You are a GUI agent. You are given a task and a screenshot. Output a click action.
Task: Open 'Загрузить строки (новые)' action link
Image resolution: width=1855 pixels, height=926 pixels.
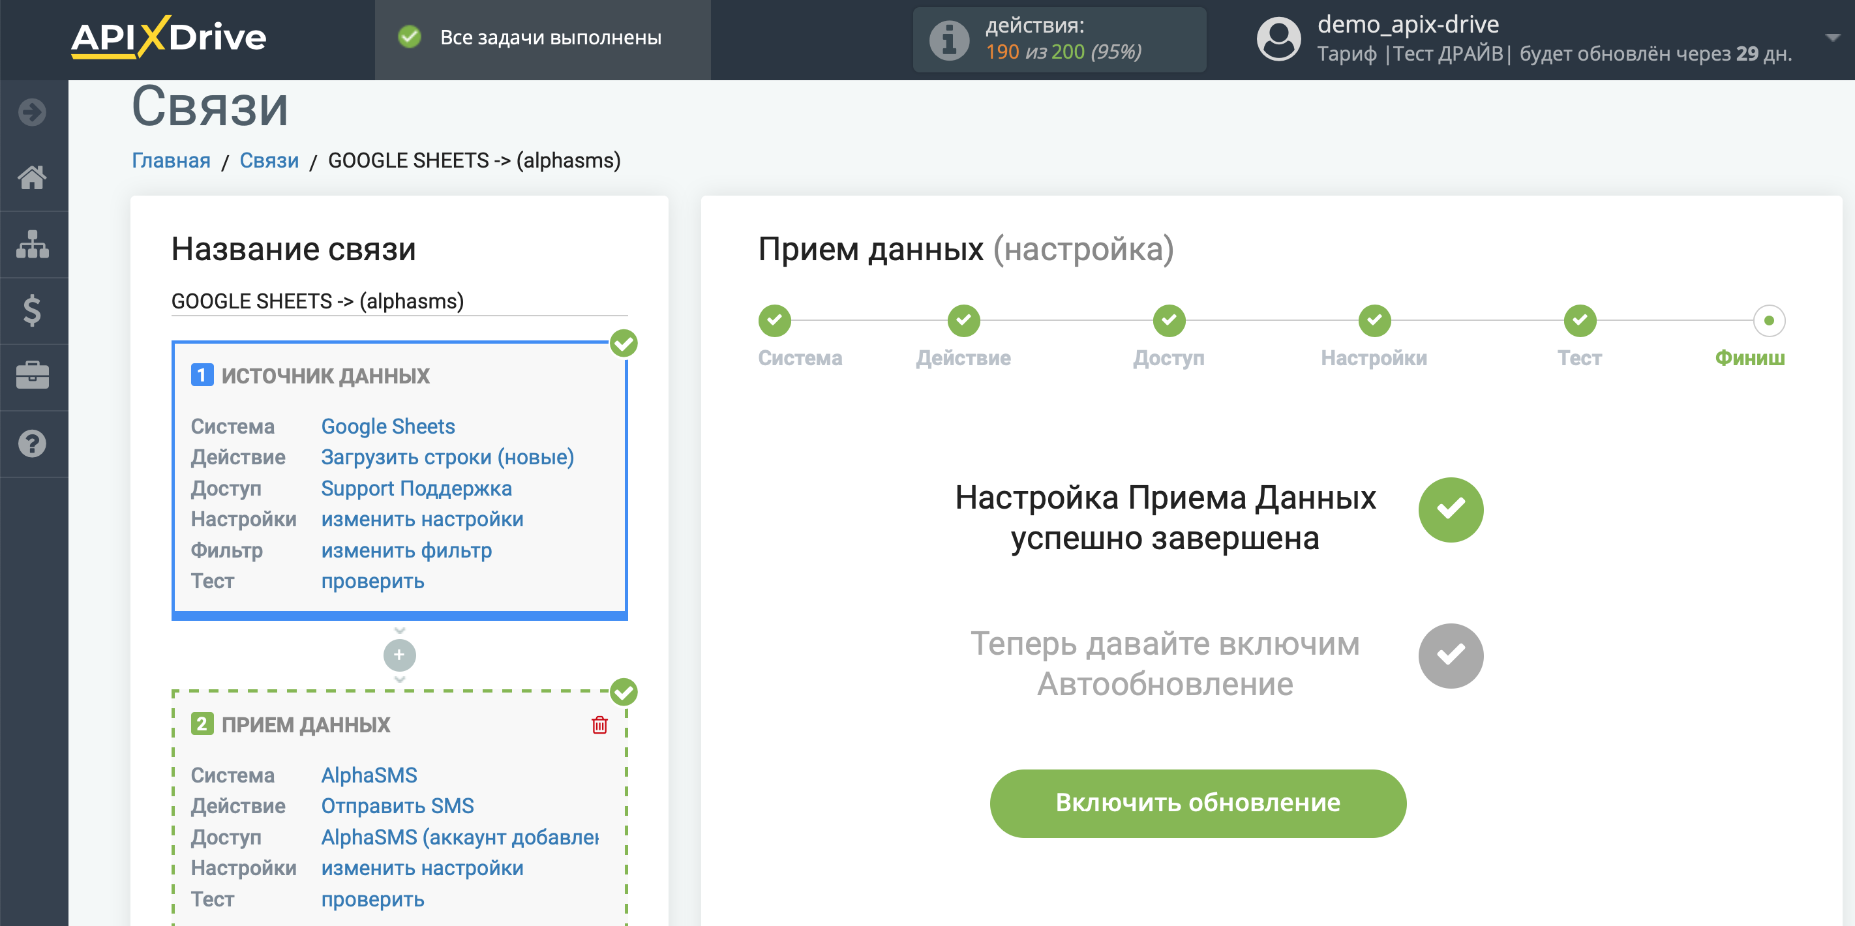click(x=447, y=457)
